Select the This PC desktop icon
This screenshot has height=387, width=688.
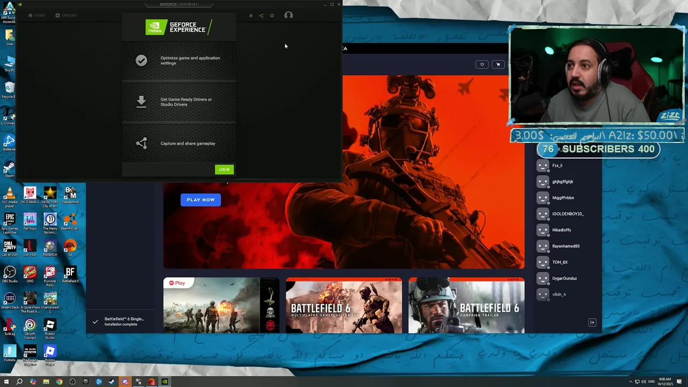(x=9, y=63)
